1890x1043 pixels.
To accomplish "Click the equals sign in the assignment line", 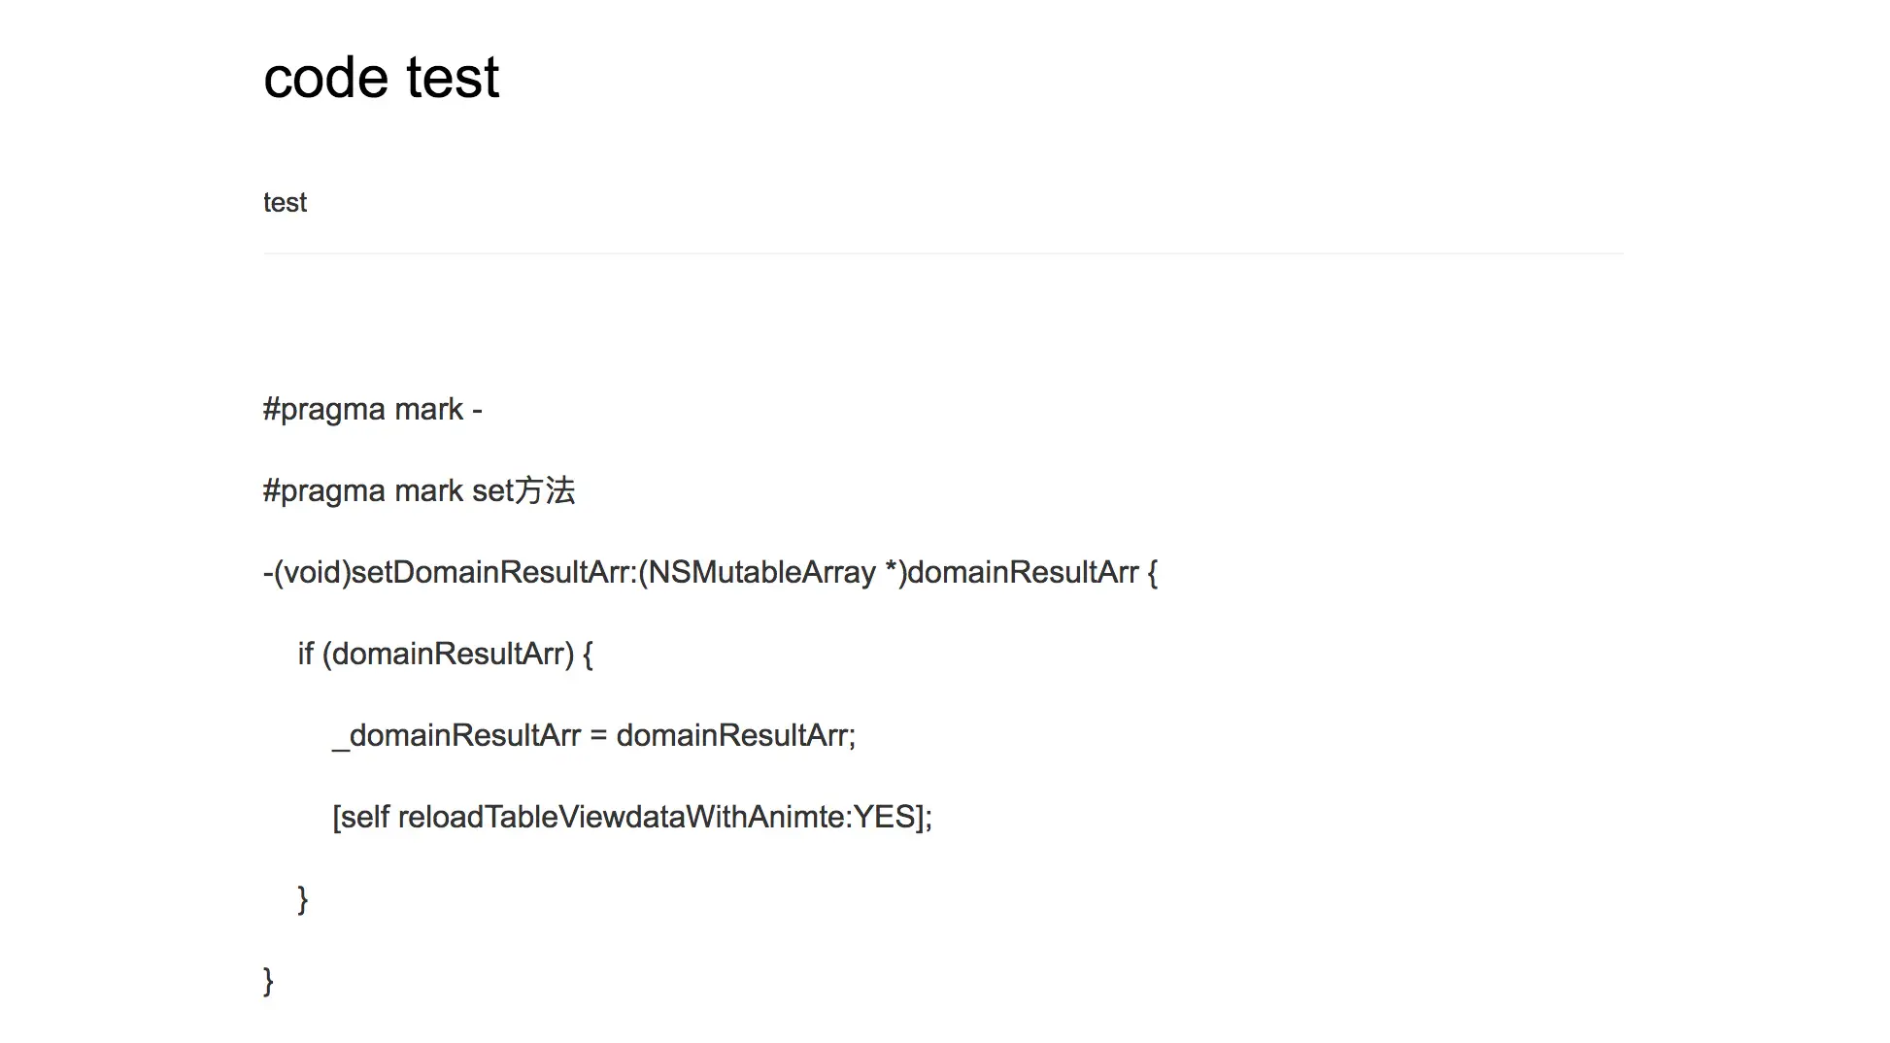I will pos(598,736).
